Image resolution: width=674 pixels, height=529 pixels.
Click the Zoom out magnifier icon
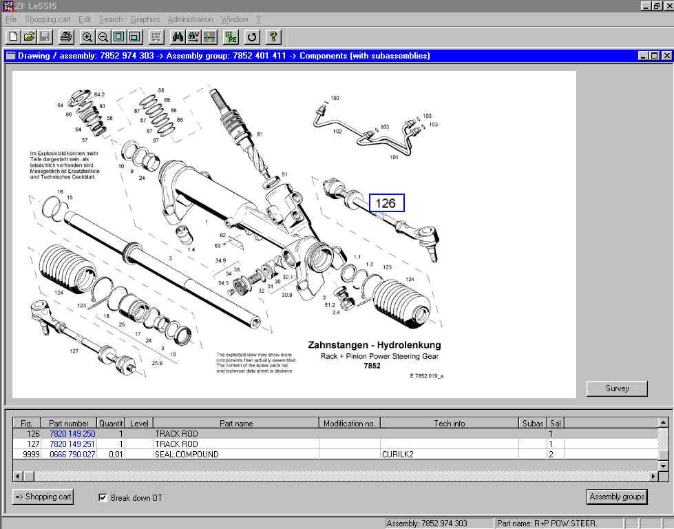point(103,37)
